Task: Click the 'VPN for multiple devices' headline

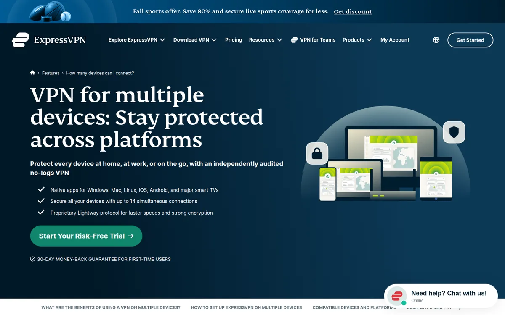Action: tap(147, 118)
